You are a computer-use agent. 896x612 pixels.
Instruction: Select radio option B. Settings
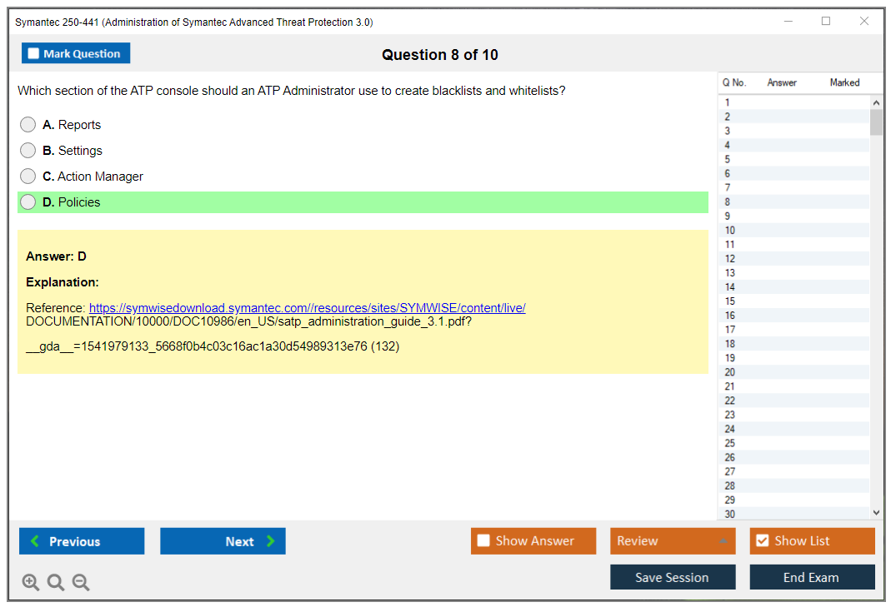pos(28,151)
